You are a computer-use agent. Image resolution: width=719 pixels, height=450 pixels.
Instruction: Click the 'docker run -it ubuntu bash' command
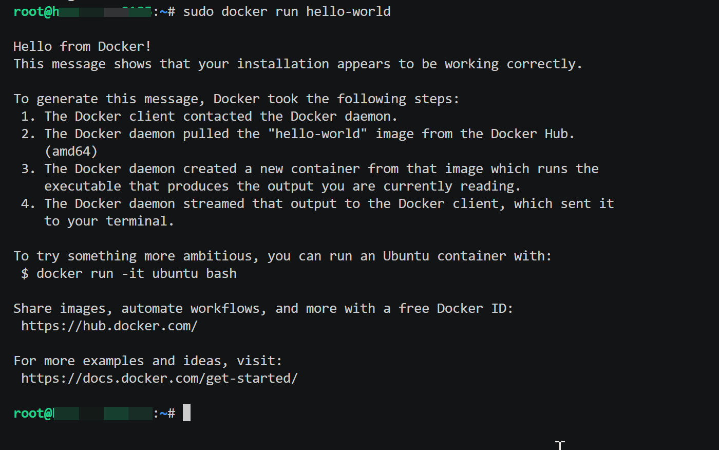(x=136, y=274)
